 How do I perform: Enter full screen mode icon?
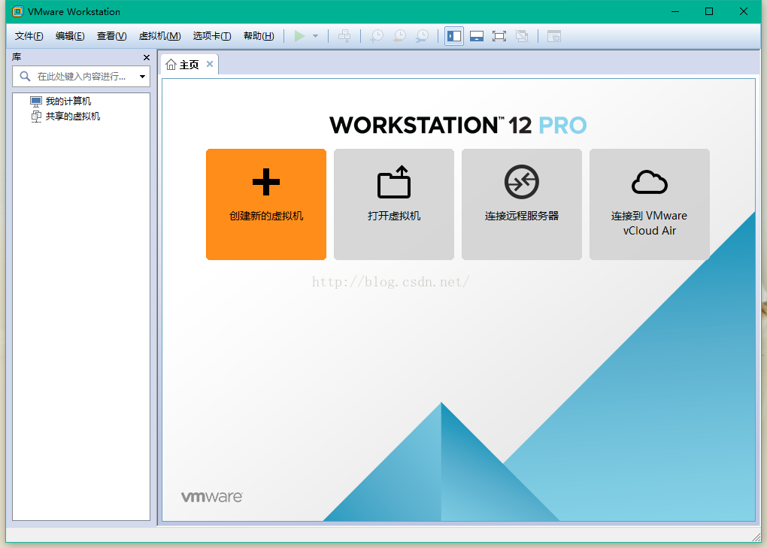(x=499, y=36)
